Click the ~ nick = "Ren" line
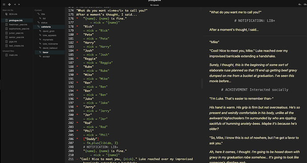Screen dimensions: 307x163 point(95,87)
